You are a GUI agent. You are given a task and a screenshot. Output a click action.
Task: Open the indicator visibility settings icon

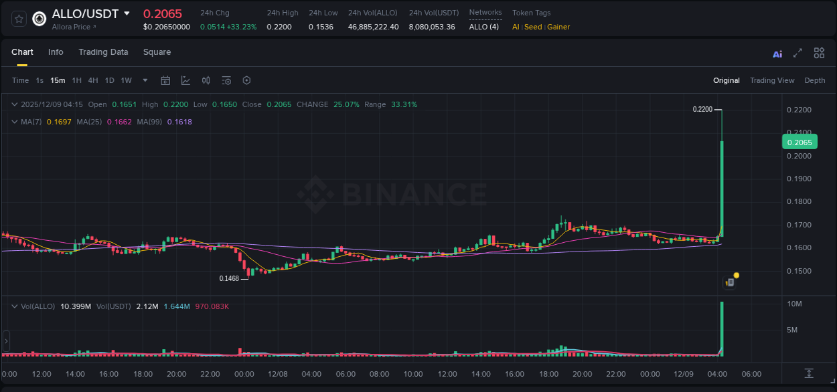(226, 80)
